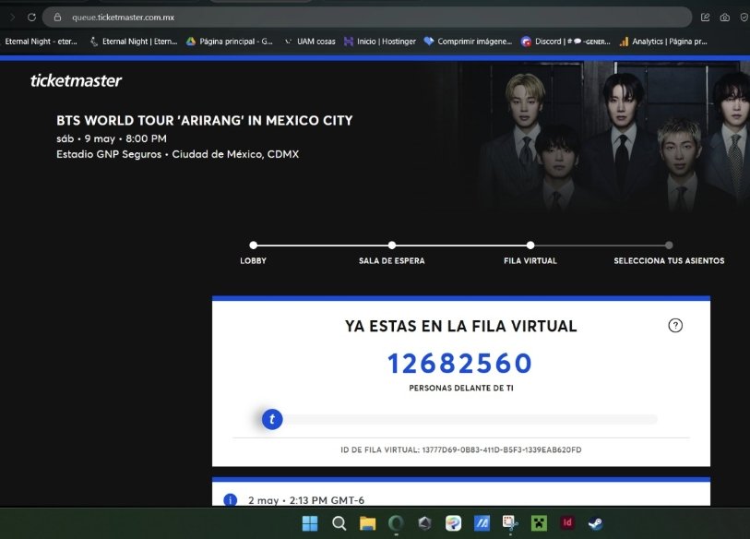Open the 'Inicio | Hostinger' bookmark
This screenshot has width=750, height=539.
point(380,42)
